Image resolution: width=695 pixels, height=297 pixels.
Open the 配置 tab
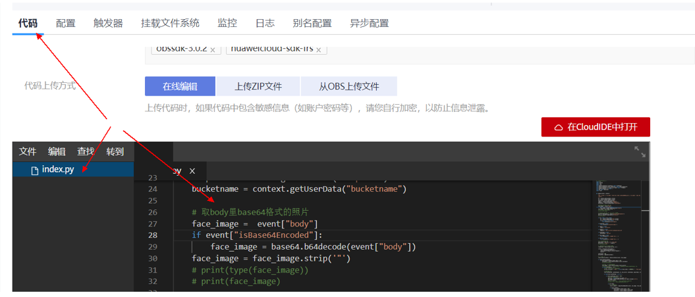click(x=66, y=24)
